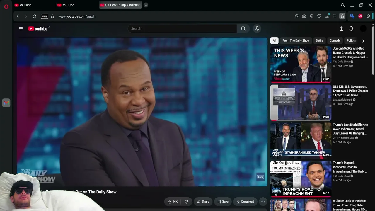This screenshot has width=375, height=211.
Task: Reload the current page
Action: 34,16
